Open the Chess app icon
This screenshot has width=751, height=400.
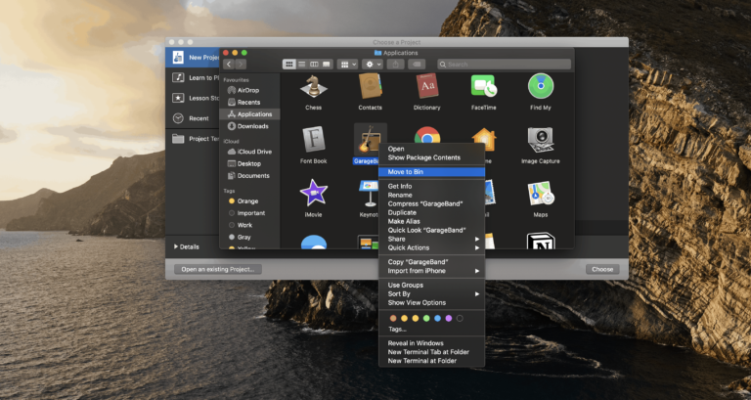coord(313,87)
